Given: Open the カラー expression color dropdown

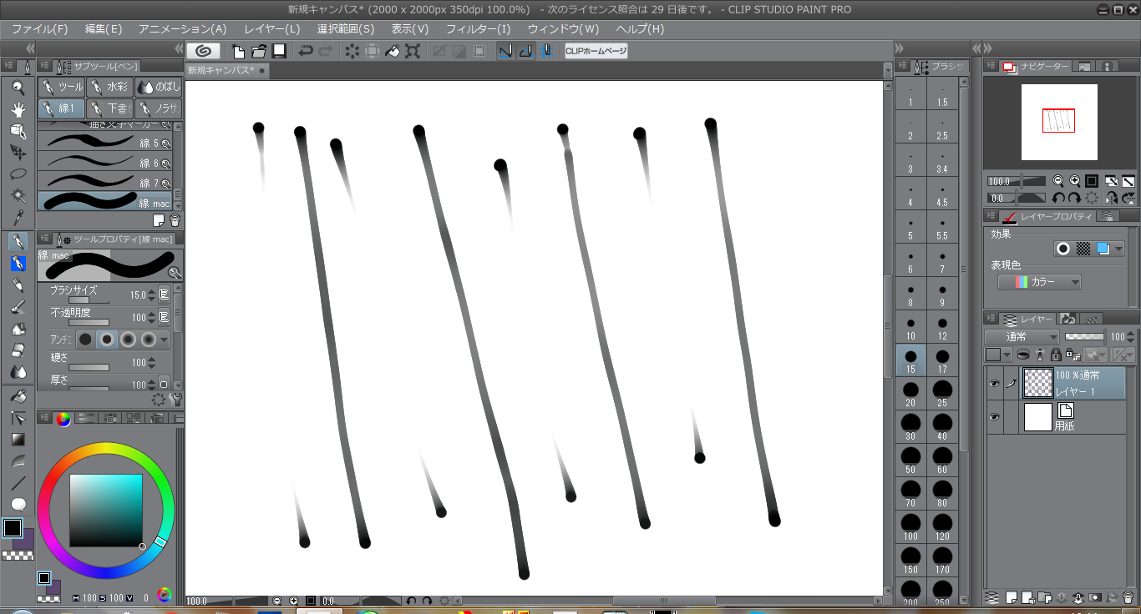Looking at the screenshot, I should [1039, 281].
